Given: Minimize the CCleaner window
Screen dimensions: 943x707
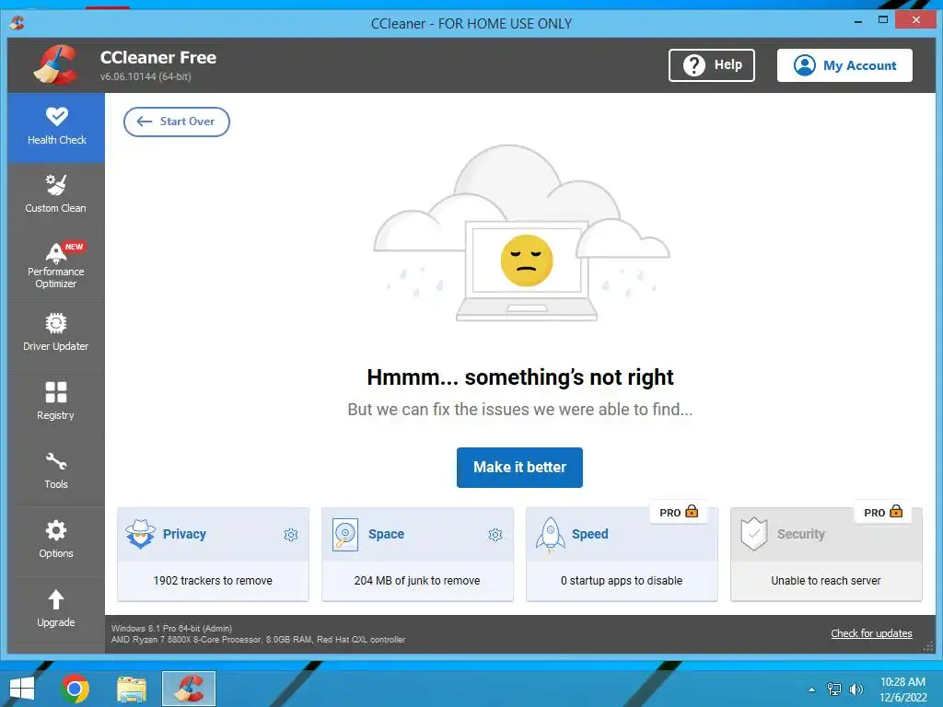Looking at the screenshot, I should pos(858,20).
